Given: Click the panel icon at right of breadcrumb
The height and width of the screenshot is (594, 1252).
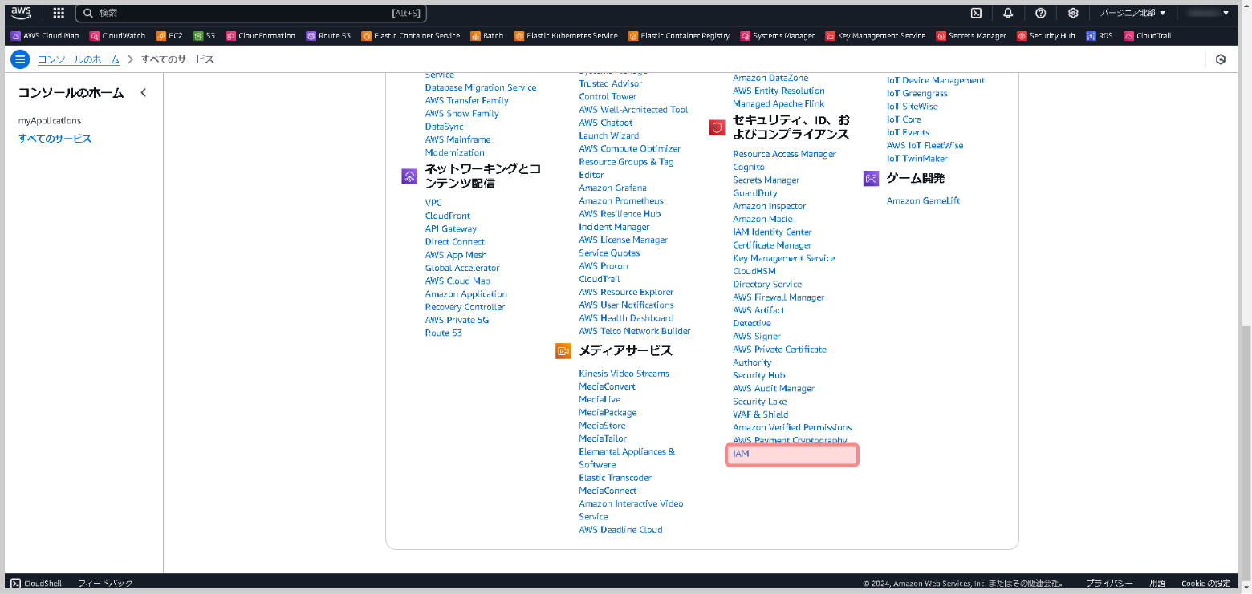Looking at the screenshot, I should click(1221, 59).
